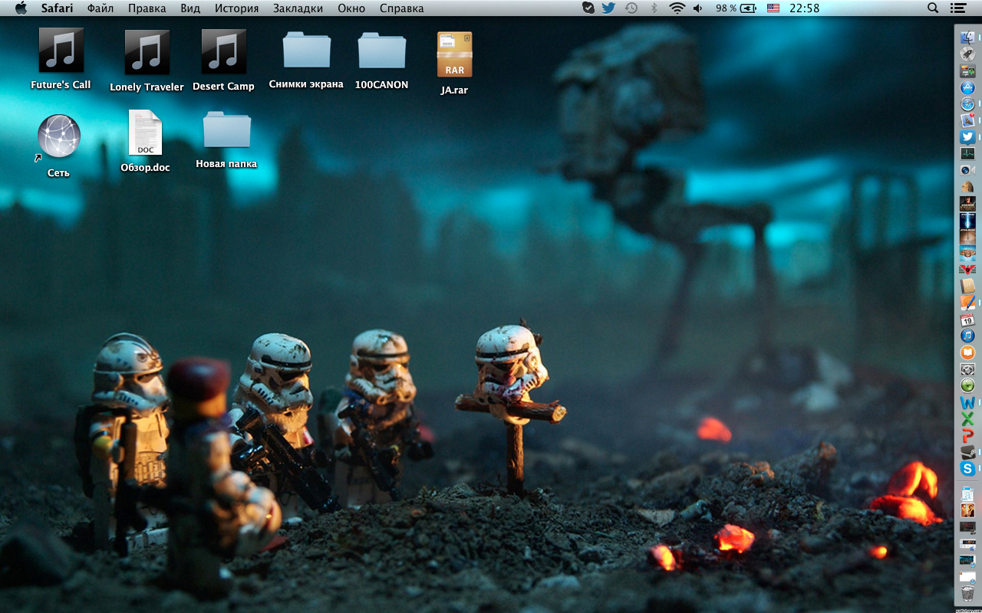Open the История menu in the menu bar
The height and width of the screenshot is (613, 982).
pos(236,8)
